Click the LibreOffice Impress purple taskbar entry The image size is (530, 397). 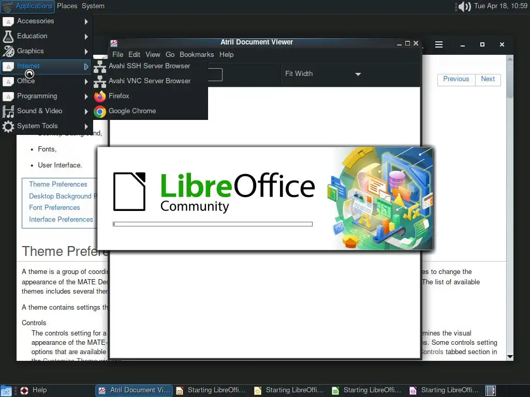445,390
